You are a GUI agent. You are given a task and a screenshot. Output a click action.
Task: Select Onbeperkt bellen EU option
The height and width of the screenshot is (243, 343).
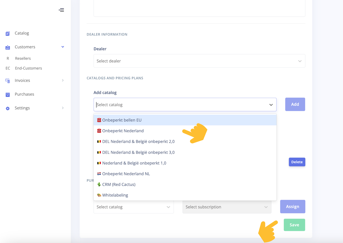click(185, 120)
